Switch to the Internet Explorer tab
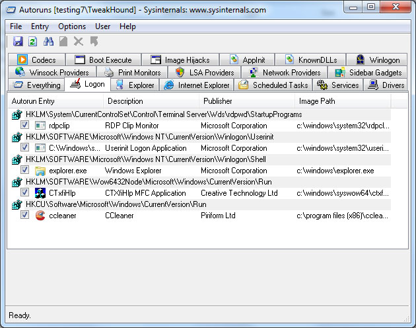The width and height of the screenshot is (416, 328). pos(196,85)
